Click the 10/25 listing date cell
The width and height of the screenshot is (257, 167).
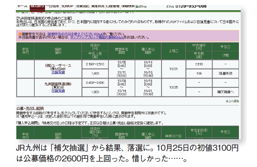click(173, 87)
